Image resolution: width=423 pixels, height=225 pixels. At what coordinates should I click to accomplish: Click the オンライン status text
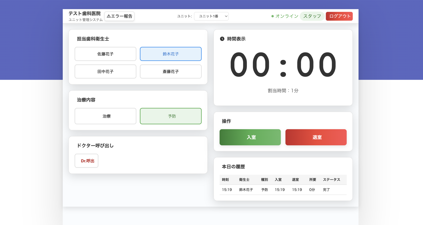287,16
